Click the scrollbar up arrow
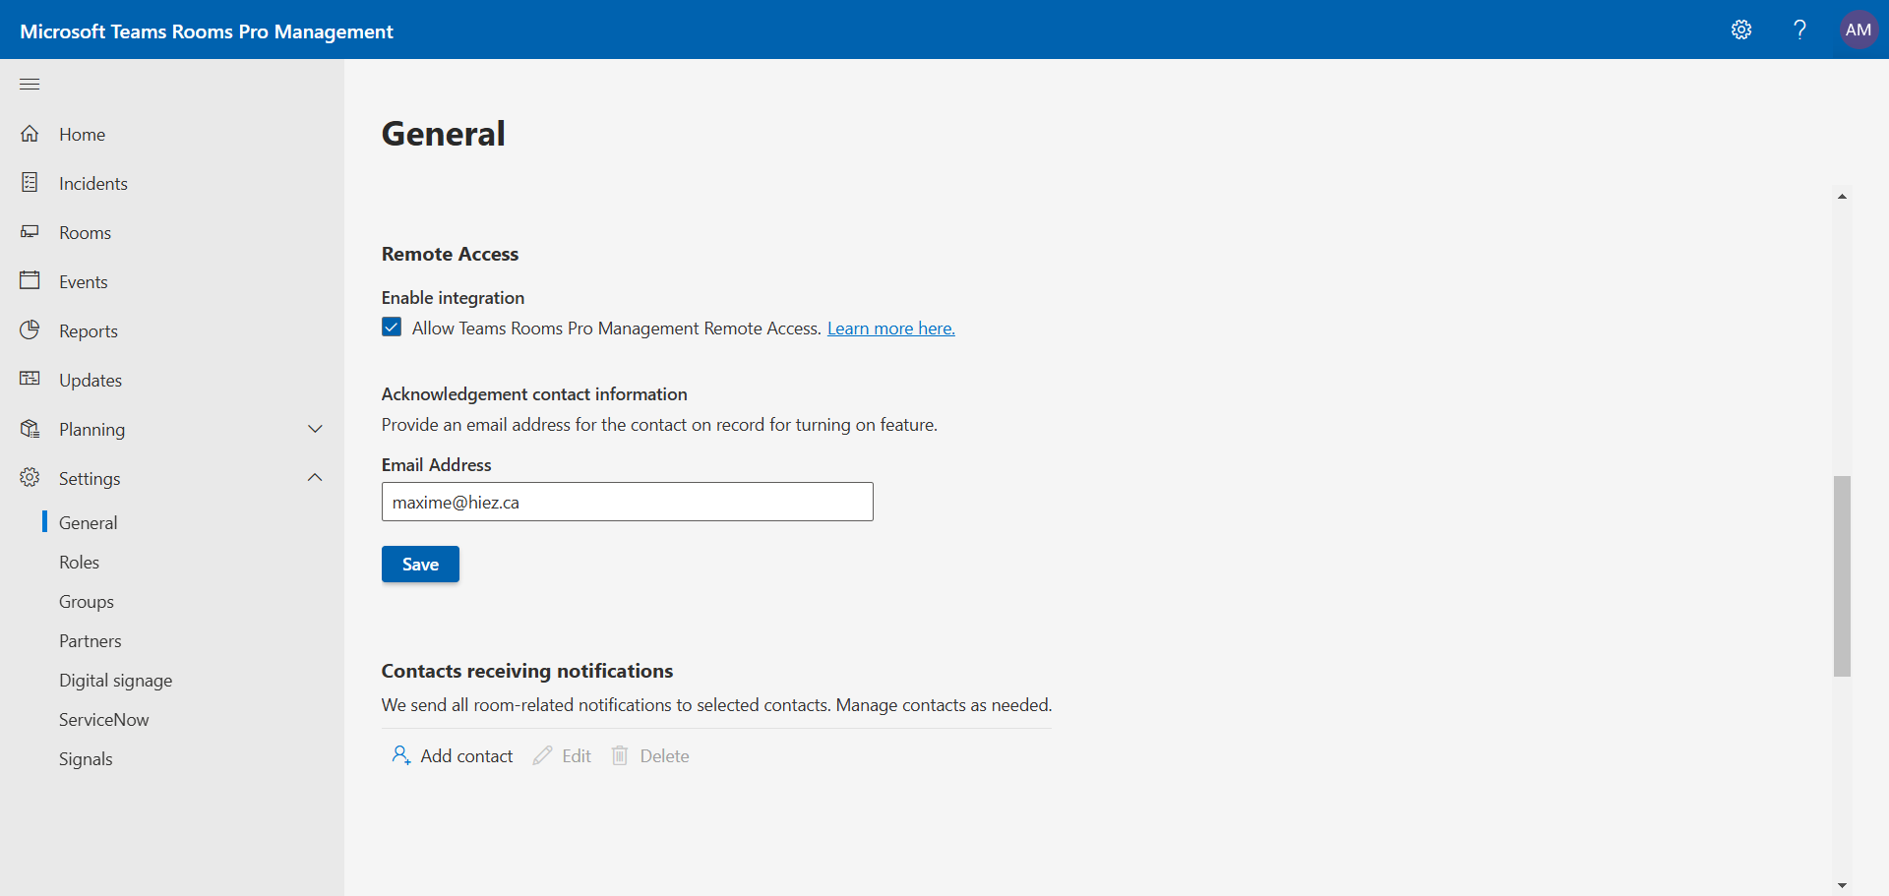 1842,197
